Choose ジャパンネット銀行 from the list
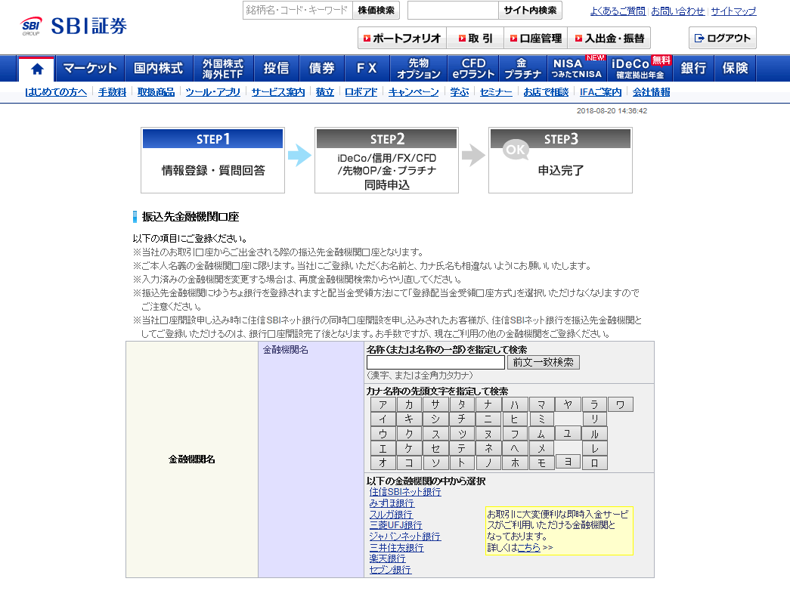This screenshot has height=597, width=790. [405, 537]
